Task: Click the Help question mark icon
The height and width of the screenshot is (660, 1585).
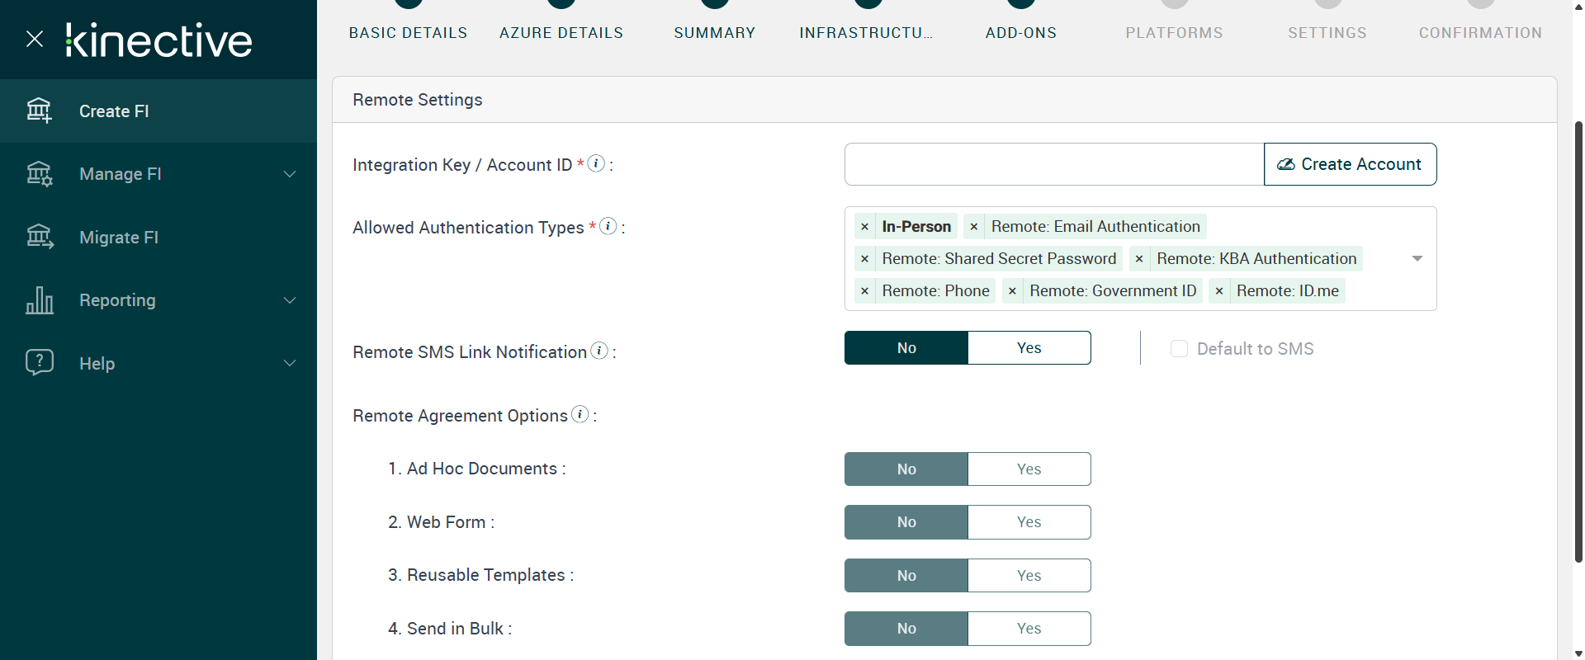Action: (39, 363)
